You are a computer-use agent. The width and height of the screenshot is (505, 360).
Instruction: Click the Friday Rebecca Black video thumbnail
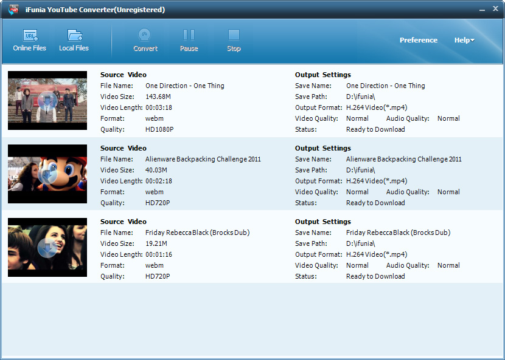tap(47, 247)
